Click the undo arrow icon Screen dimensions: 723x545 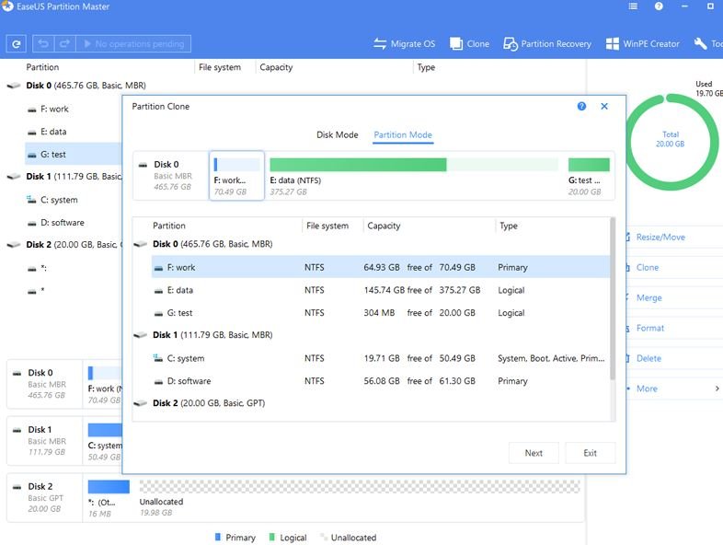[43, 44]
